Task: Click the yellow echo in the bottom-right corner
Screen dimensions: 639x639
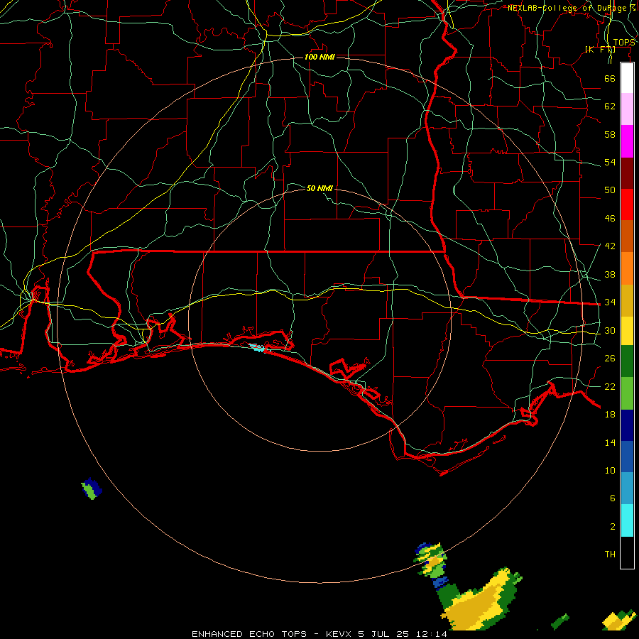Action: 618,621
